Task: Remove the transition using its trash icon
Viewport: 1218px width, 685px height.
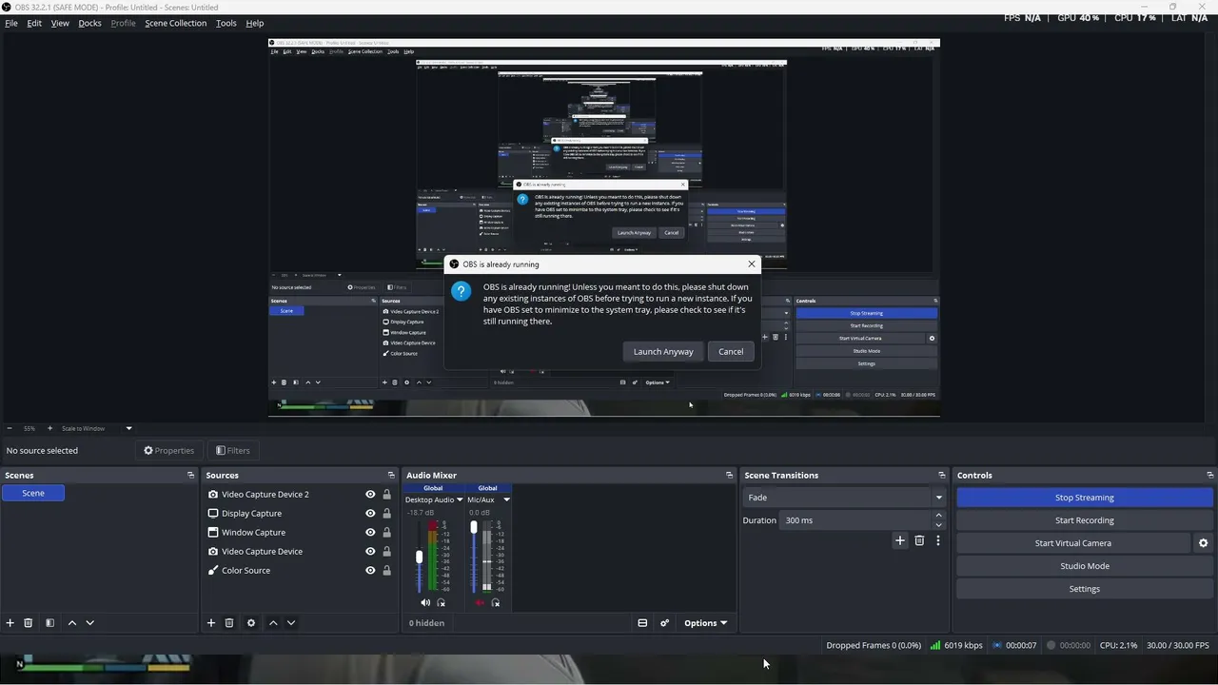Action: [x=919, y=540]
